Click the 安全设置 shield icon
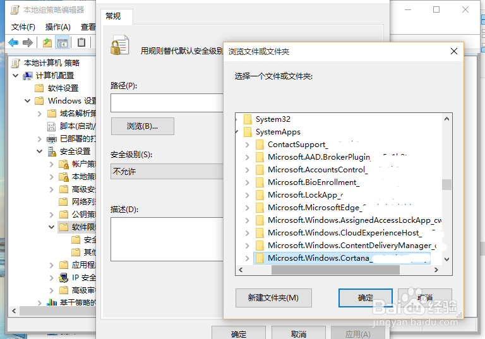The width and height of the screenshot is (485, 339). click(x=52, y=152)
